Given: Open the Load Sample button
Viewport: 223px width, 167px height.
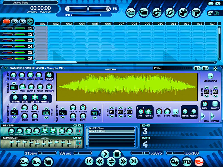Looking at the screenshot, I should pyautogui.click(x=210, y=76).
